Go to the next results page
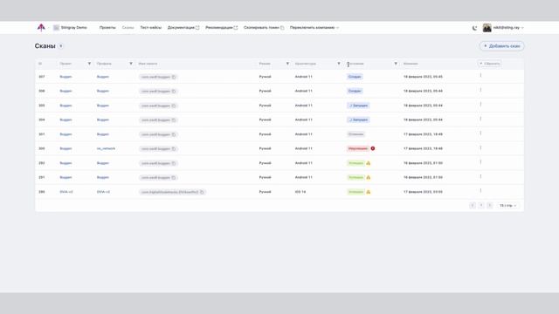 tap(489, 206)
